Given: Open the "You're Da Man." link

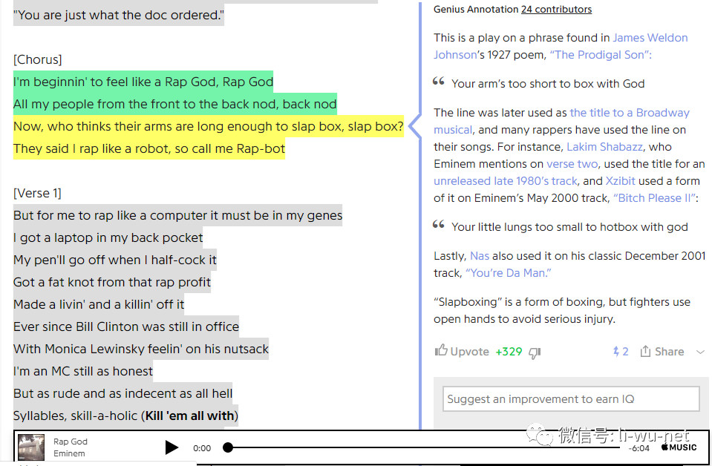Looking at the screenshot, I should coord(508,273).
